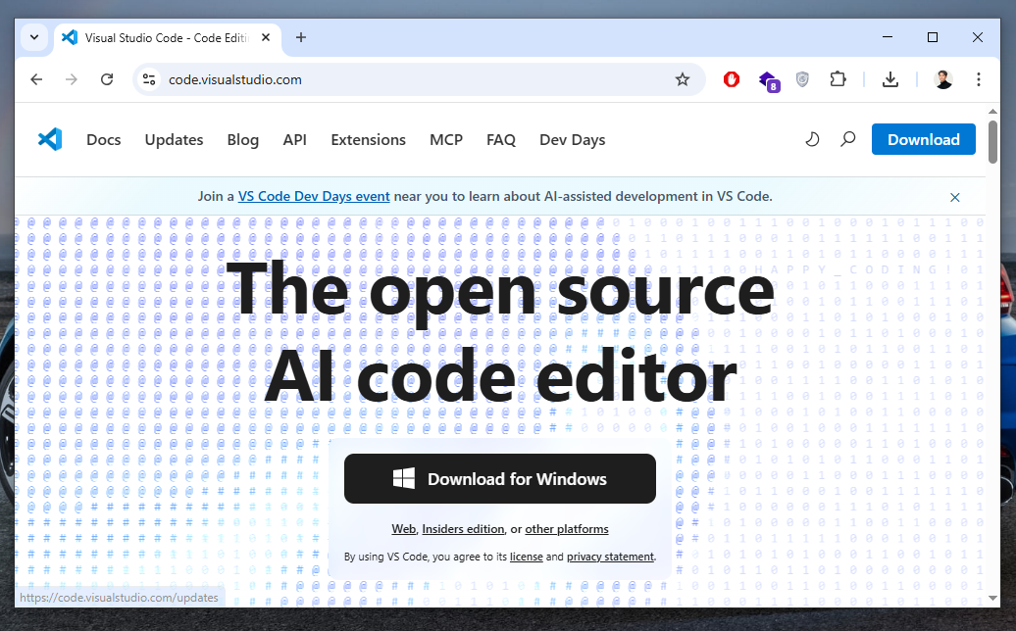This screenshot has width=1016, height=631.
Task: Bookmark this page with the star icon
Action: tap(683, 79)
